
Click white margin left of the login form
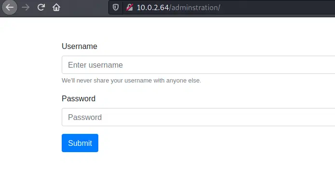point(30,95)
